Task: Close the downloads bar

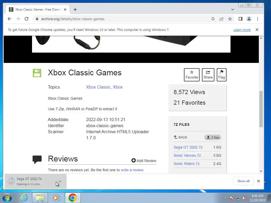Action: [x=258, y=181]
